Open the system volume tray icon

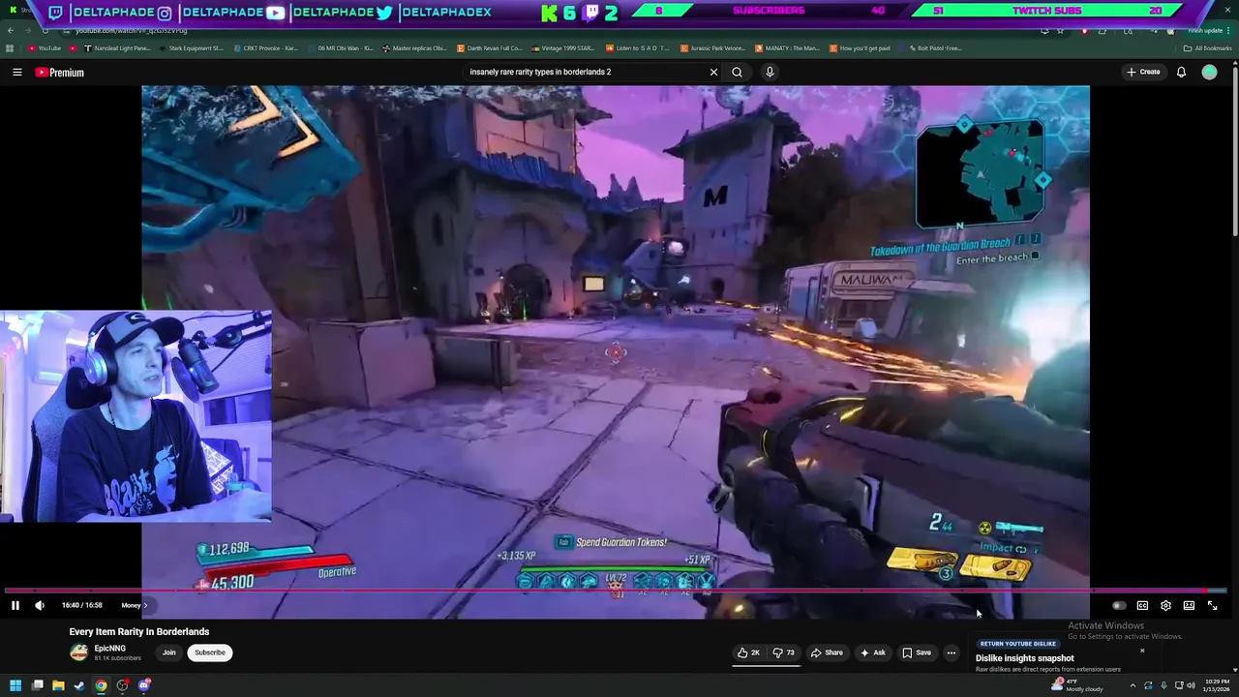[1191, 685]
